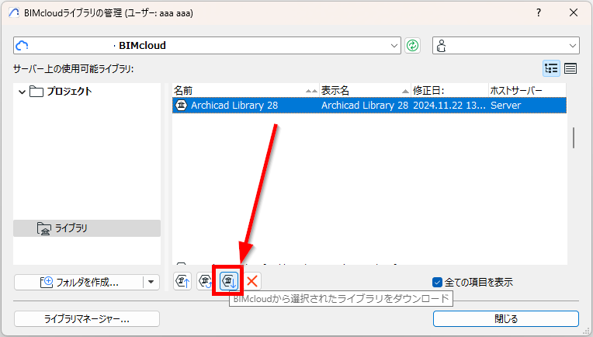
Task: Sort by 表示名 column header
Action: pos(366,91)
